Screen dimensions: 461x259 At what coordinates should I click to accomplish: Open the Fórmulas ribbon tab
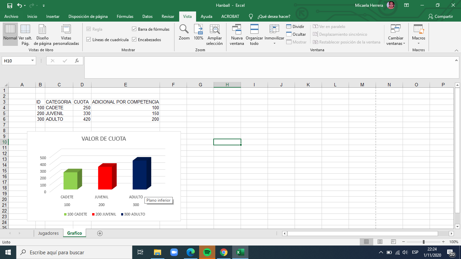click(125, 17)
